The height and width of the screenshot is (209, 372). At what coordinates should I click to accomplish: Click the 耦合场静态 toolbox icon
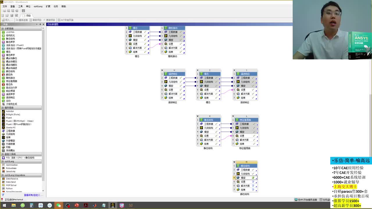(x=3, y=58)
